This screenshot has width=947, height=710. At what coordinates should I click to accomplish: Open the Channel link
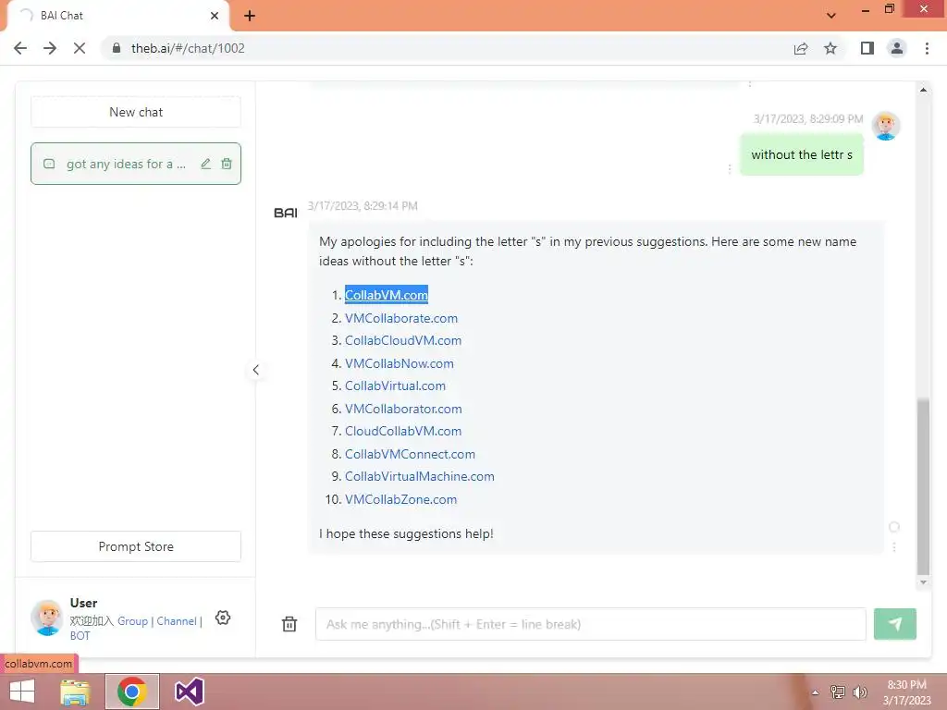coord(177,620)
